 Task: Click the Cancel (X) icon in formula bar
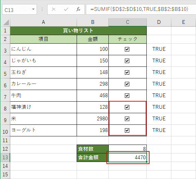click(54, 9)
